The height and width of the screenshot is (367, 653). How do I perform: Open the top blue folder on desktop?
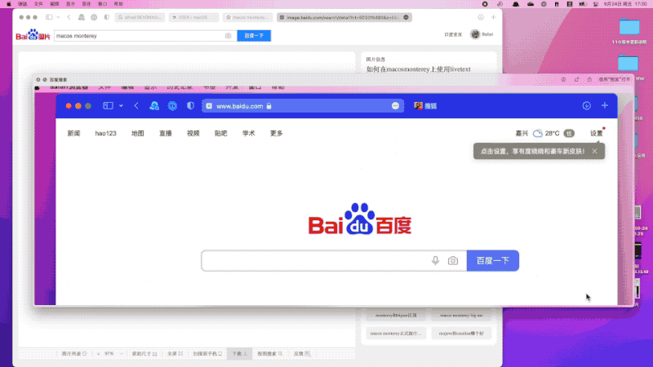point(629,28)
